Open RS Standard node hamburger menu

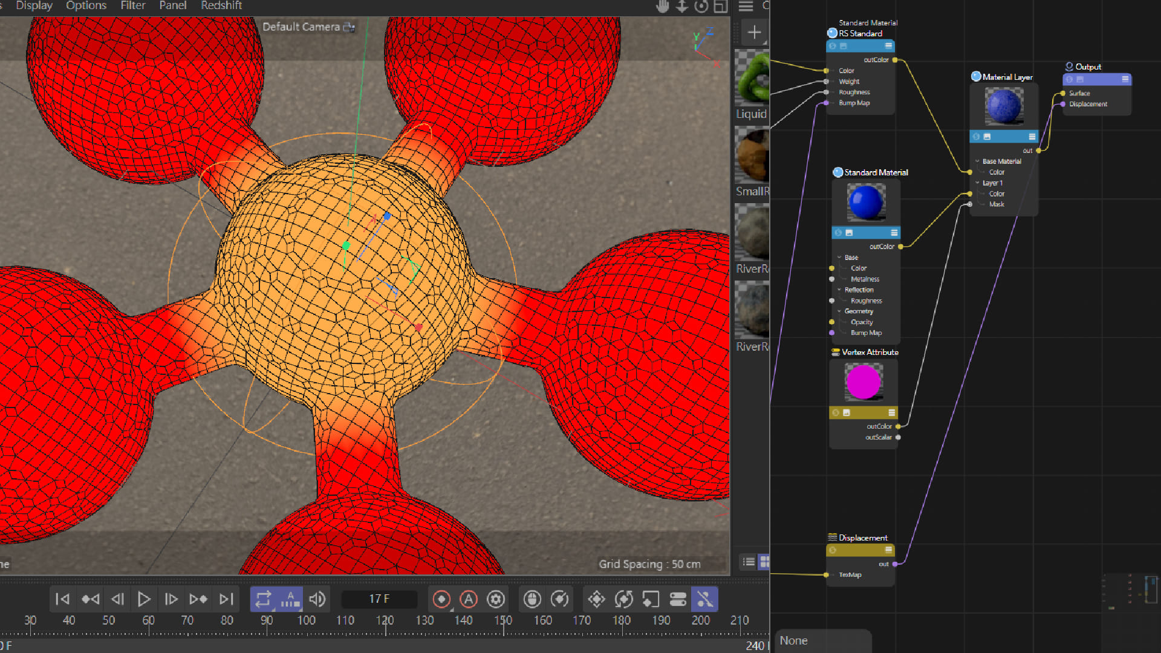tap(888, 46)
